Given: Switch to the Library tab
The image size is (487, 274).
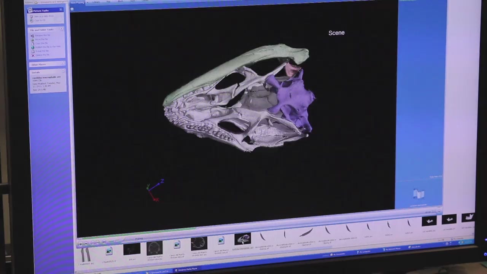Looking at the screenshot, I should point(96,2).
